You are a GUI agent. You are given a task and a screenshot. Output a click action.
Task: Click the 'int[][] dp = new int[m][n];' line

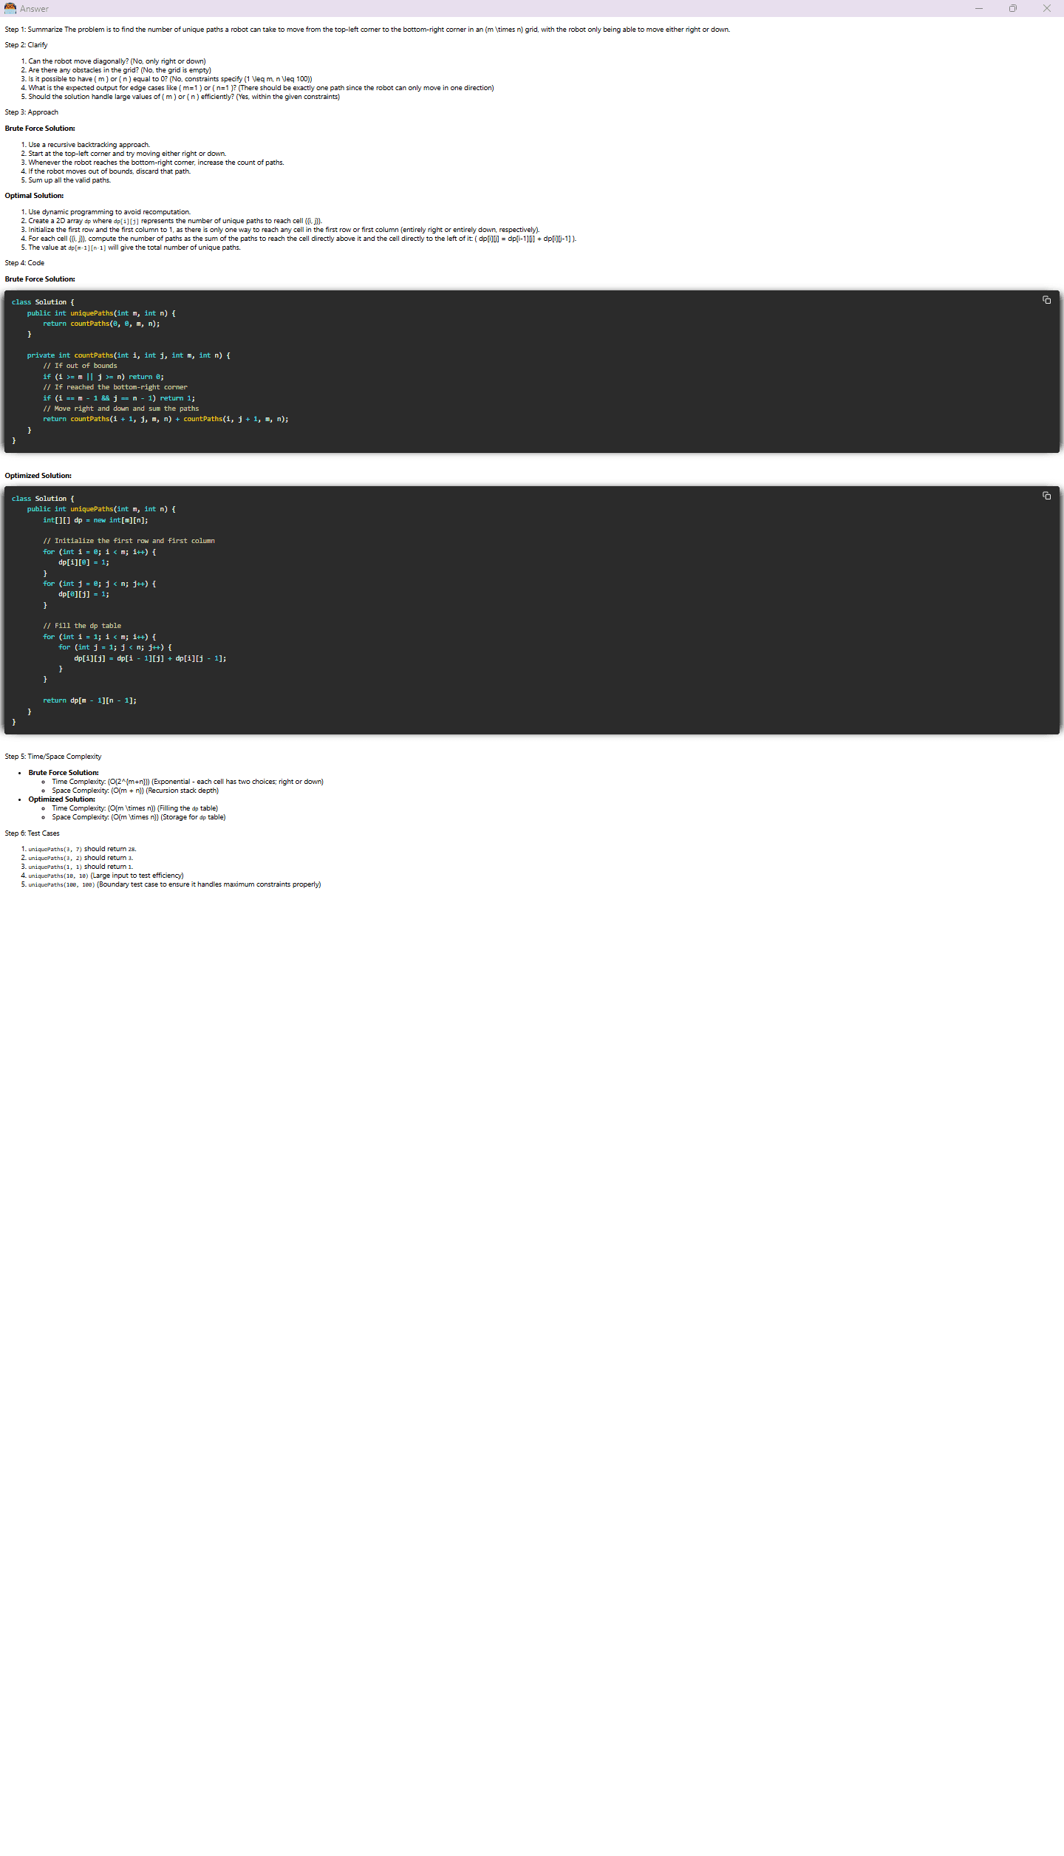(95, 520)
